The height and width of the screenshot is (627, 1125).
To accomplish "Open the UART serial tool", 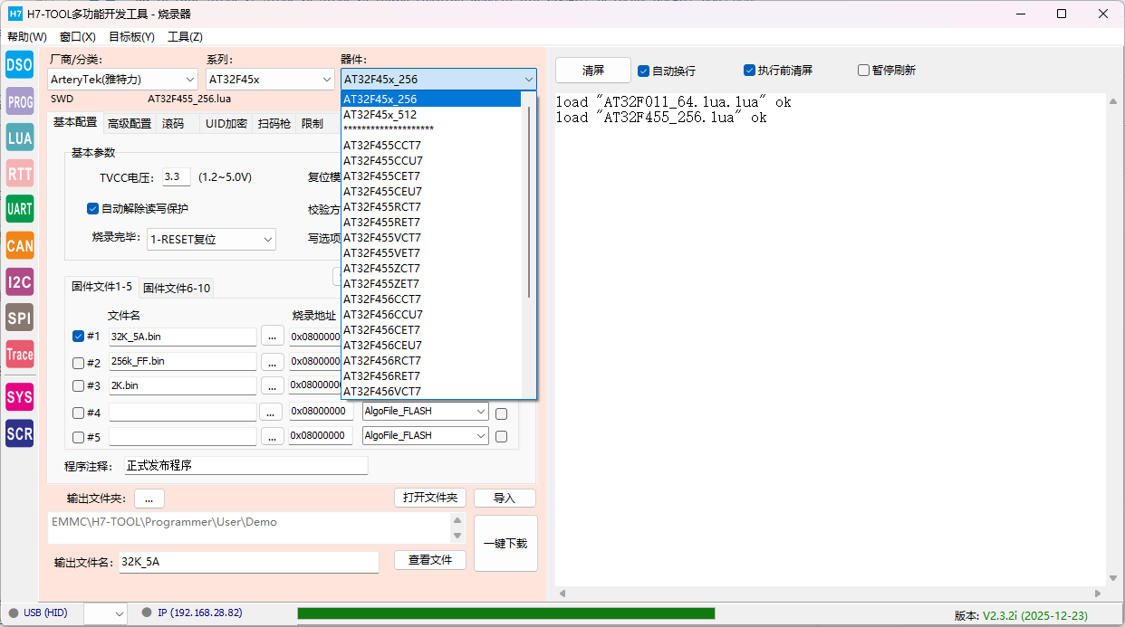I will pos(19,209).
